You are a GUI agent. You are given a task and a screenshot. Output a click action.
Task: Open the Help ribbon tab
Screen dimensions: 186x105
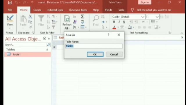(96, 10)
